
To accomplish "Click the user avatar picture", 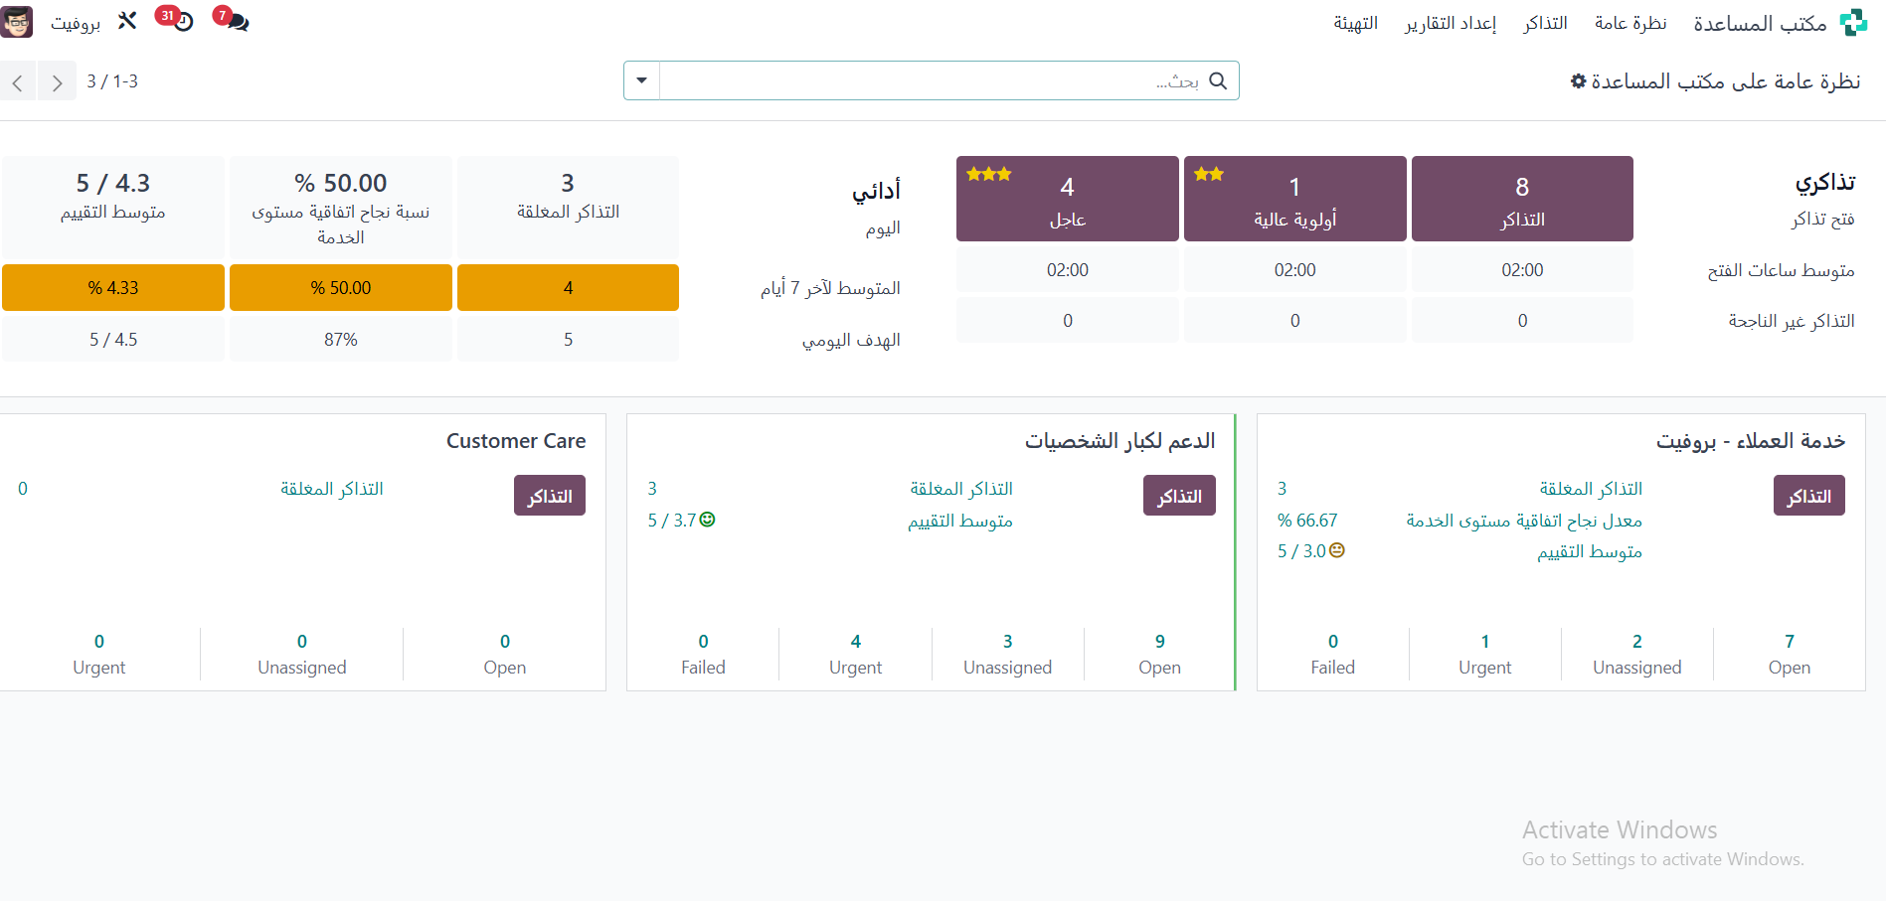I will point(17,22).
